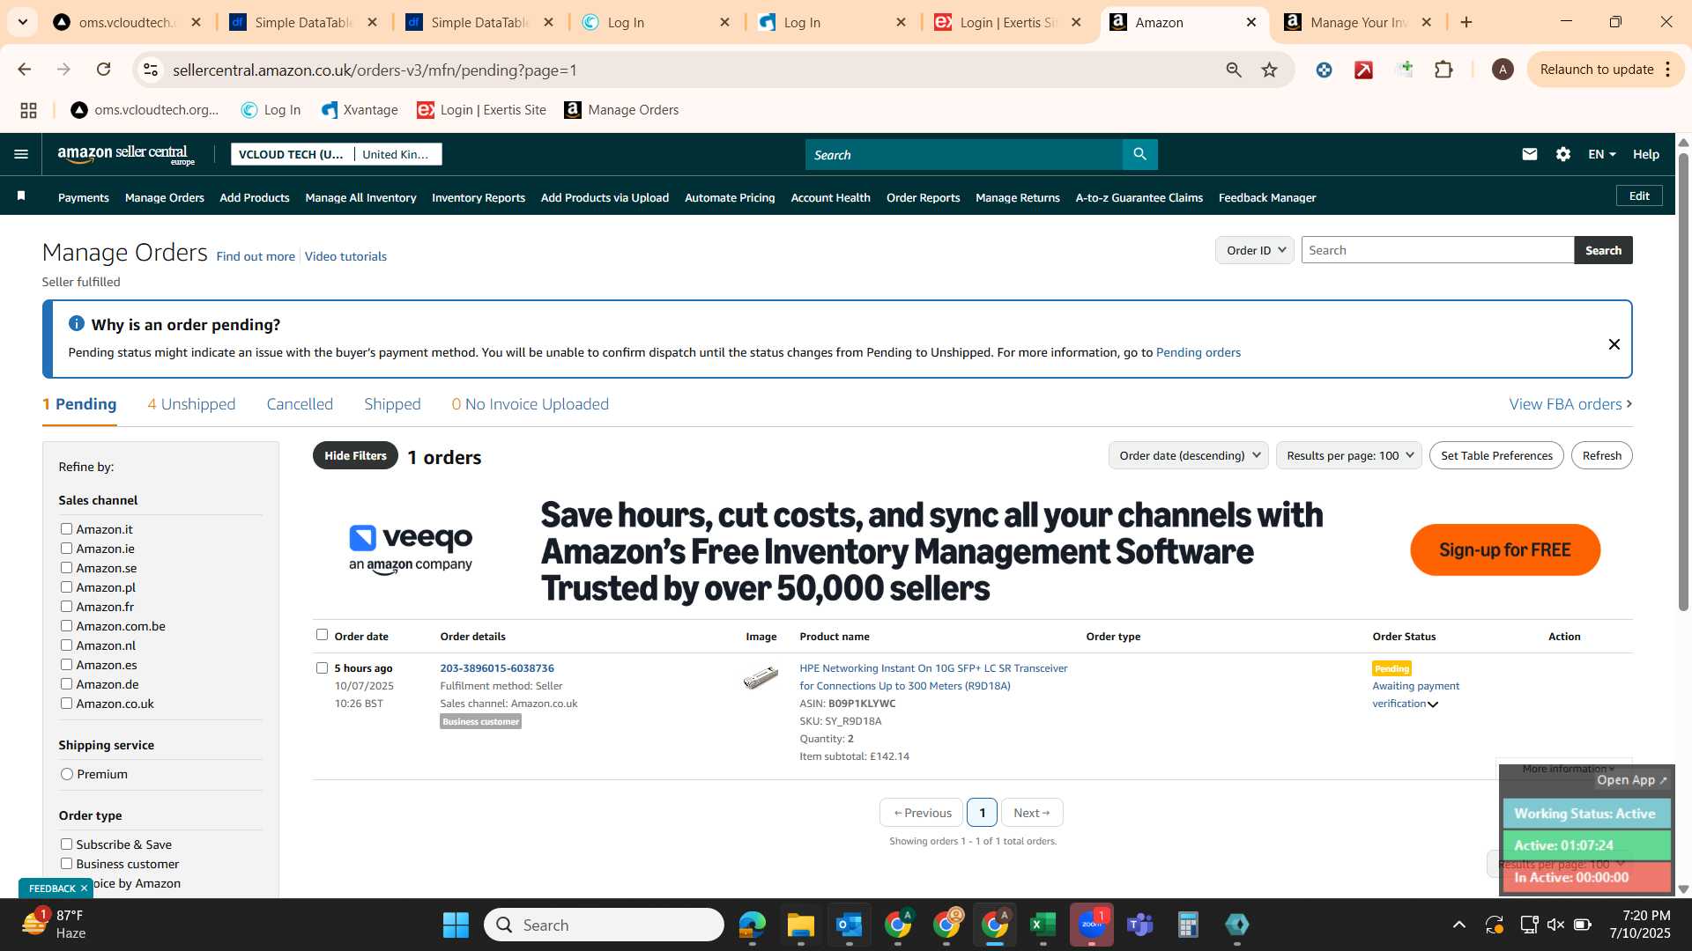Reload the page with browser refresh icon
The width and height of the screenshot is (1692, 951).
tap(104, 70)
